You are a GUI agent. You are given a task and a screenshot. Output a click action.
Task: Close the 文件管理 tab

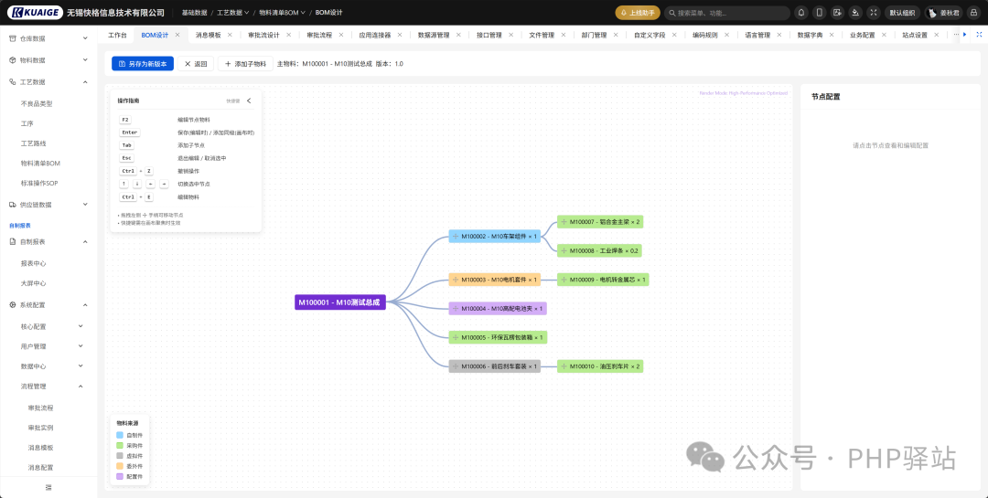tap(564, 36)
